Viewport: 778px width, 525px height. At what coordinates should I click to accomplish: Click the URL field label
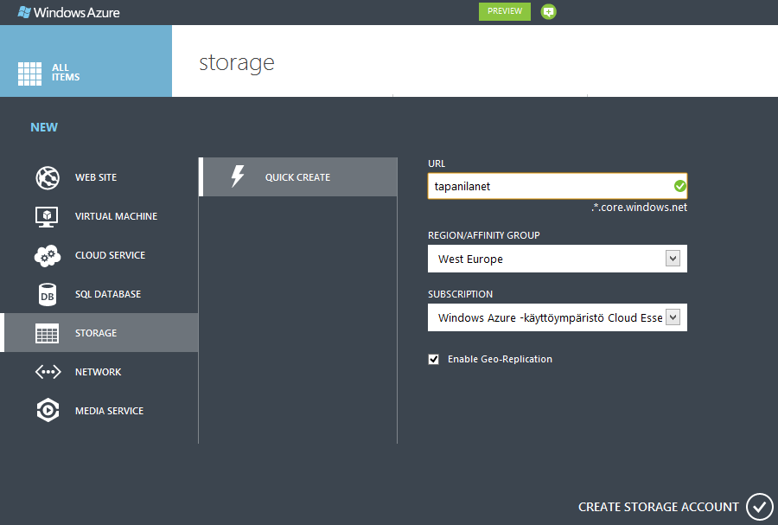pos(437,163)
